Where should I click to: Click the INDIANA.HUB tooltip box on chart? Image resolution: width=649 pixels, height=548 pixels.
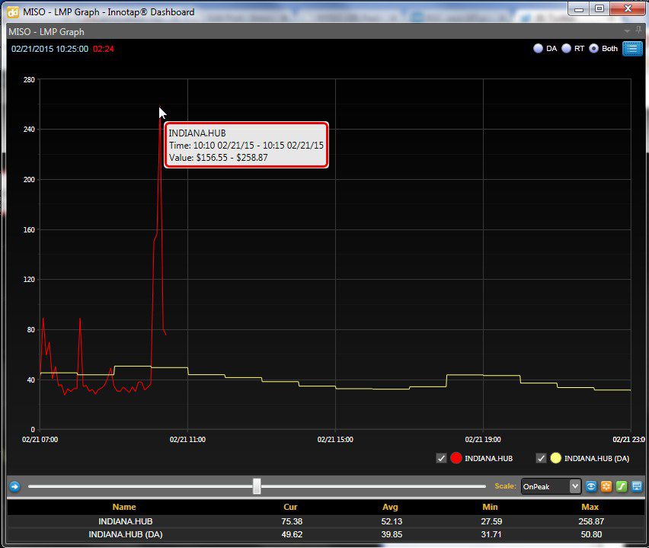pyautogui.click(x=246, y=145)
